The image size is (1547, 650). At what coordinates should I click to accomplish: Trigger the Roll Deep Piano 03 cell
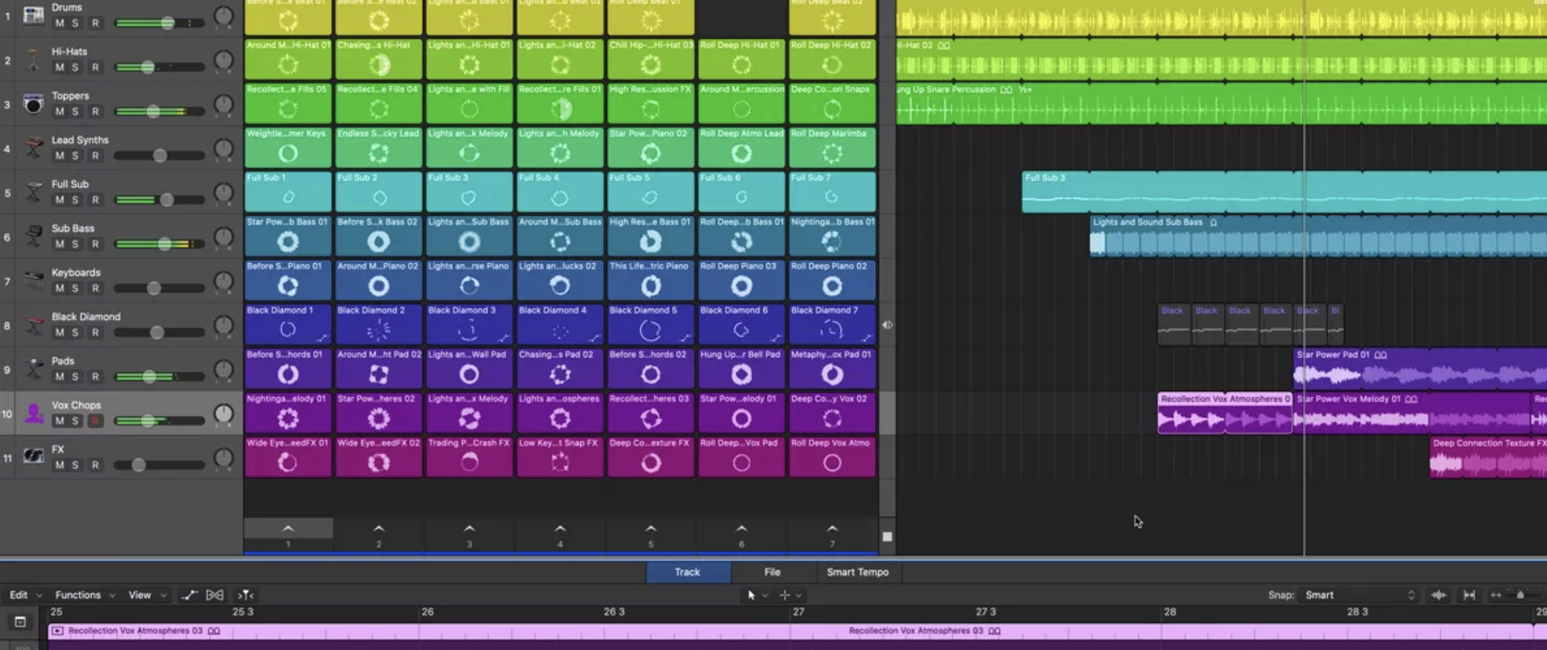pos(741,280)
